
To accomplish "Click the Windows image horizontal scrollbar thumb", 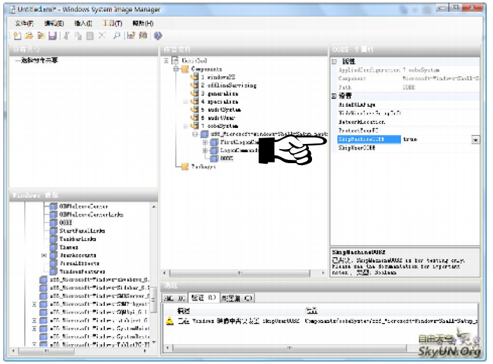I will [47, 351].
